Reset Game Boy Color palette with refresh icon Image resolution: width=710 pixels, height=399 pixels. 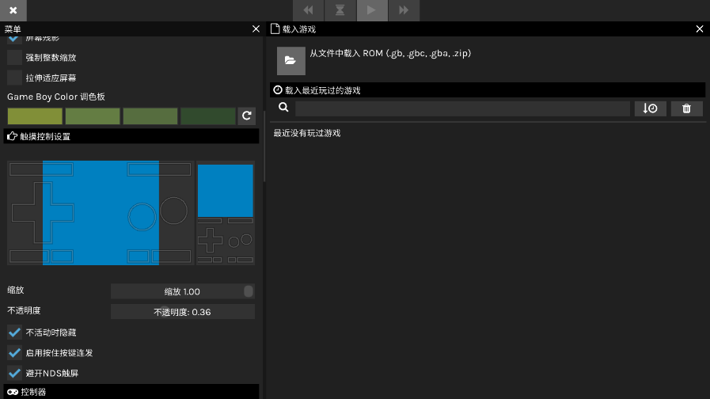click(x=247, y=116)
